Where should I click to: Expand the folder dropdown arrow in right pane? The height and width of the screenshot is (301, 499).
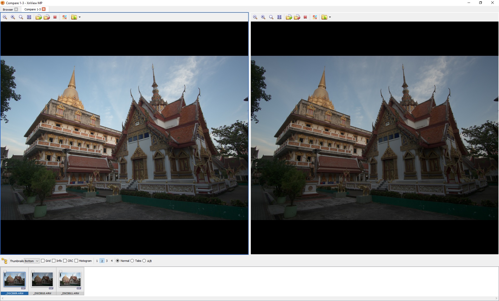[x=330, y=17]
